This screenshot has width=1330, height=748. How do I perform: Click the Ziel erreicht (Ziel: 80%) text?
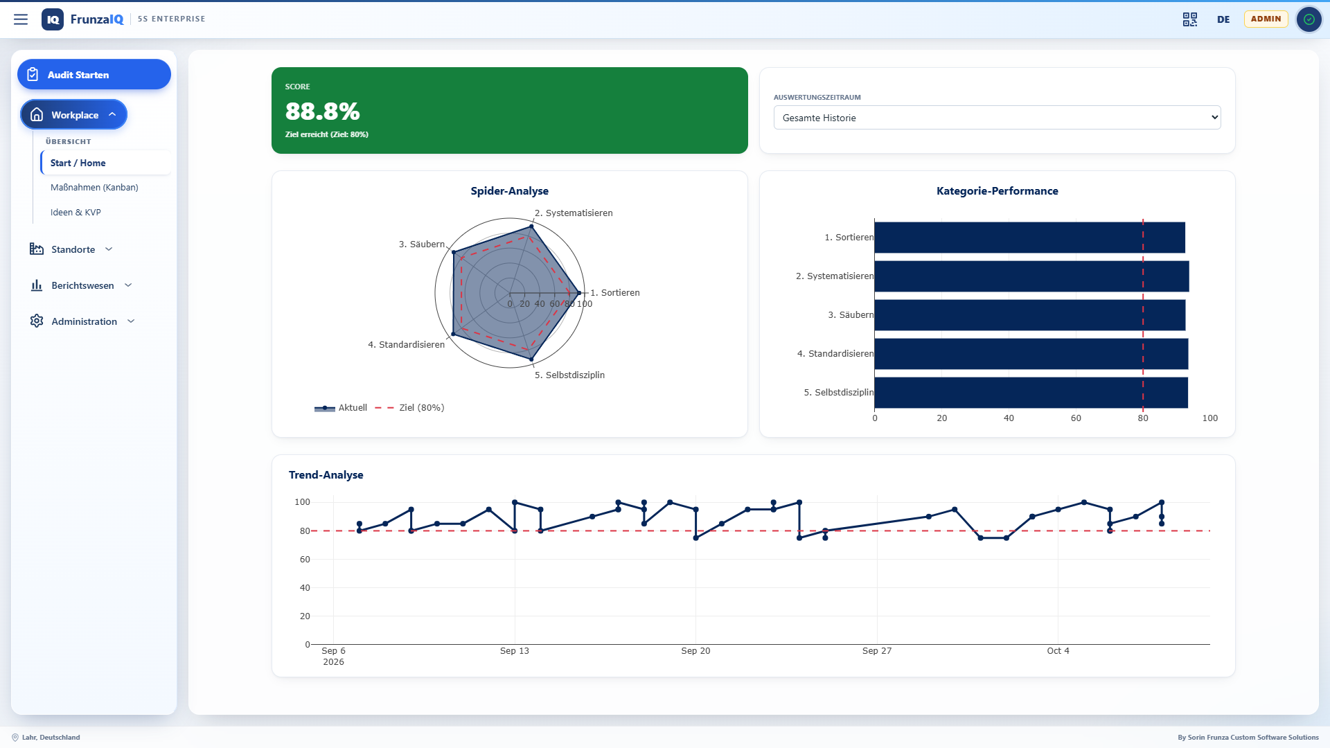[326, 134]
